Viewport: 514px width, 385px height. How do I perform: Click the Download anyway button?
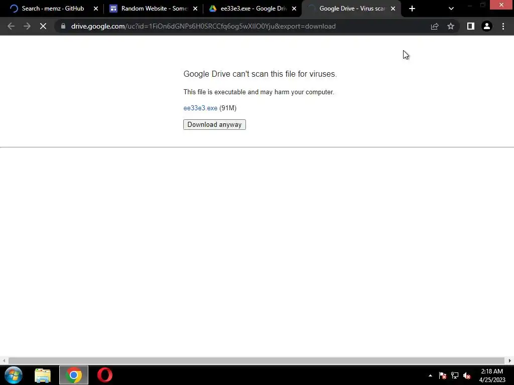click(214, 124)
